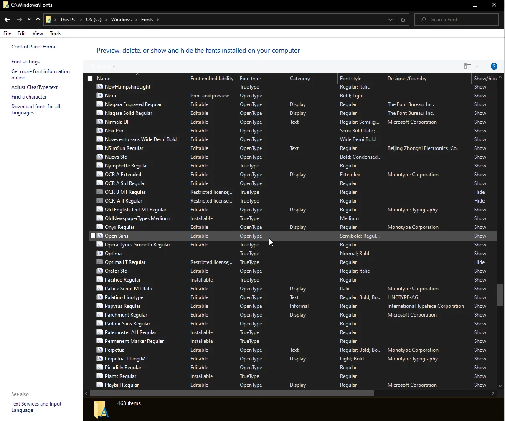
Task: Click the vertical scrollbar thumb
Action: (x=500, y=295)
